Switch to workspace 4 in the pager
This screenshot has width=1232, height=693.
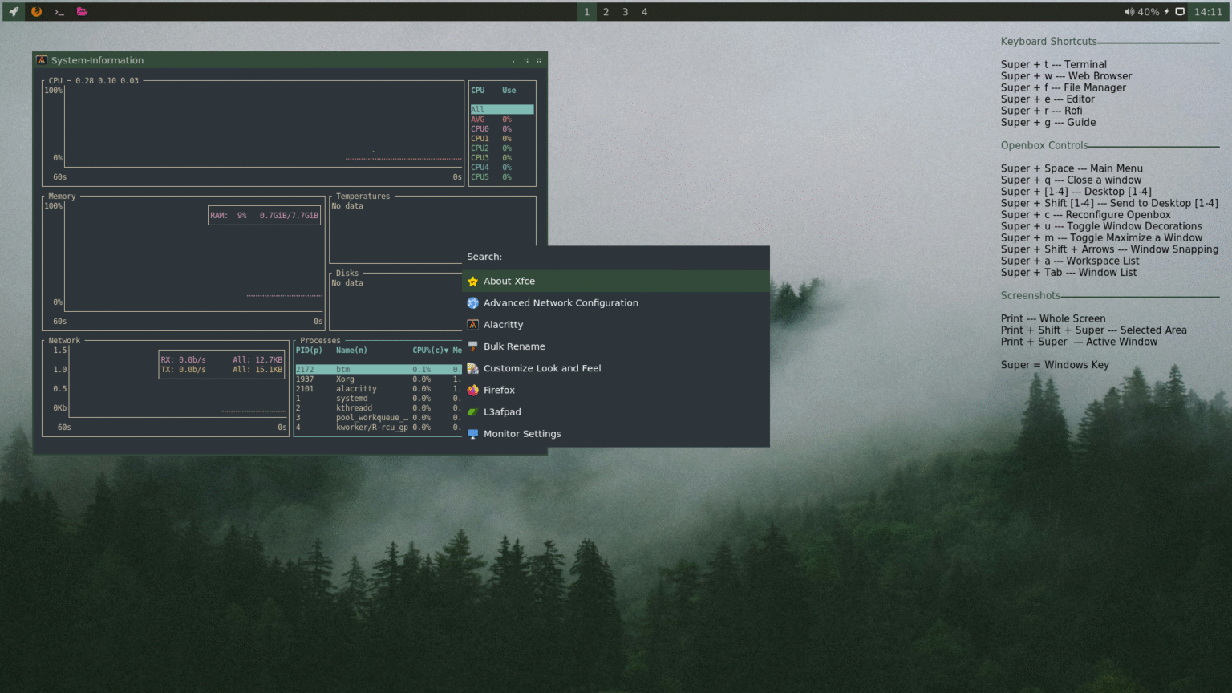(644, 12)
